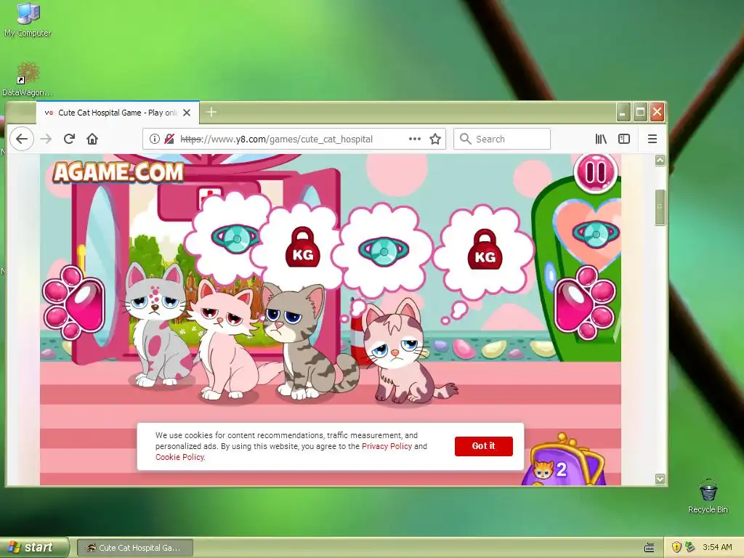744x558 pixels.
Task: Click the 3:54 AM system clock
Action: [717, 547]
